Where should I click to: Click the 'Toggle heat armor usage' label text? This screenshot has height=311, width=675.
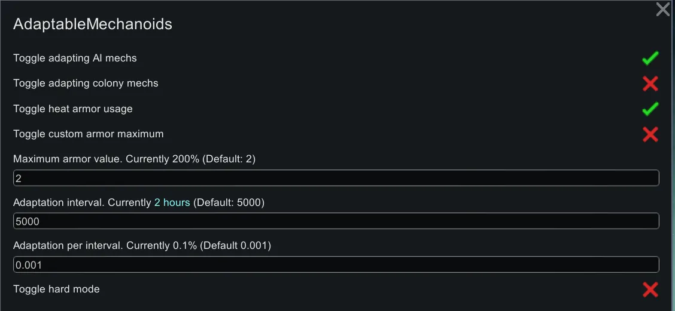73,109
